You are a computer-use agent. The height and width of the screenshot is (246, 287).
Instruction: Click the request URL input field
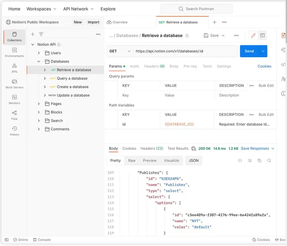pos(185,51)
